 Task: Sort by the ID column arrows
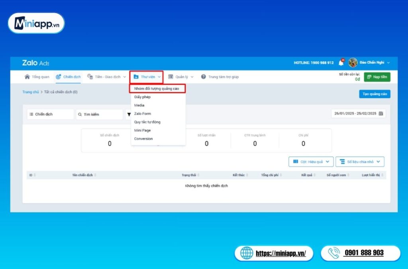click(35, 175)
